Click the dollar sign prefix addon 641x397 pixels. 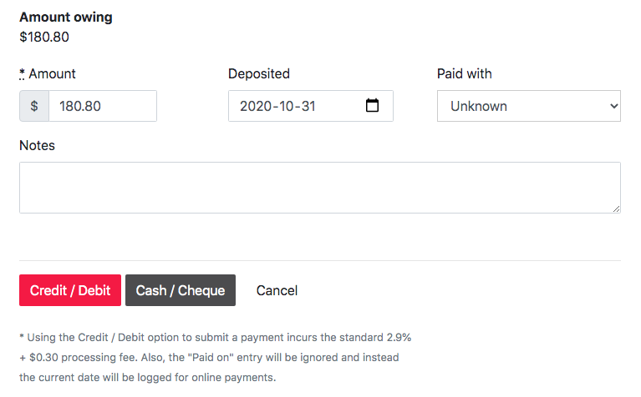[34, 106]
